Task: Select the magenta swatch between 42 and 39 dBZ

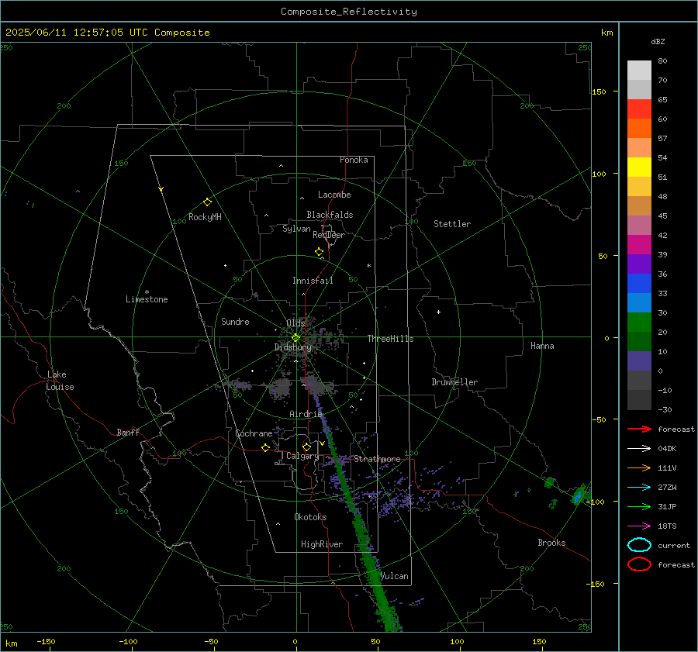Action: (x=639, y=245)
